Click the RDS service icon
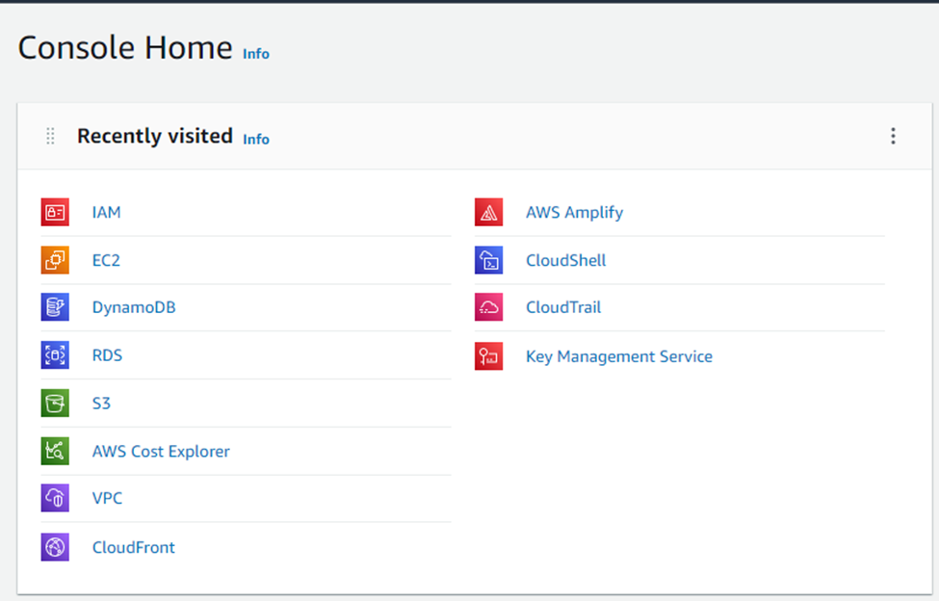Screen dimensions: 939x601 [x=55, y=355]
